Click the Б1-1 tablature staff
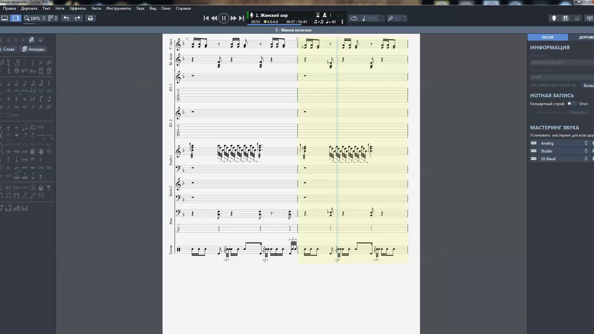This screenshot has height=334, width=594. 291,95
